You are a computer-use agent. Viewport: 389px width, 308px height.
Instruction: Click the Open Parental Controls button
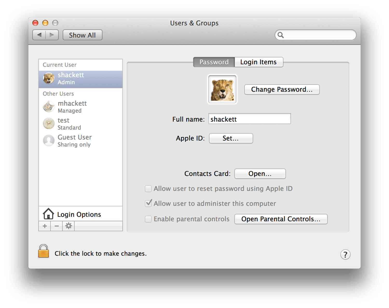(x=281, y=219)
